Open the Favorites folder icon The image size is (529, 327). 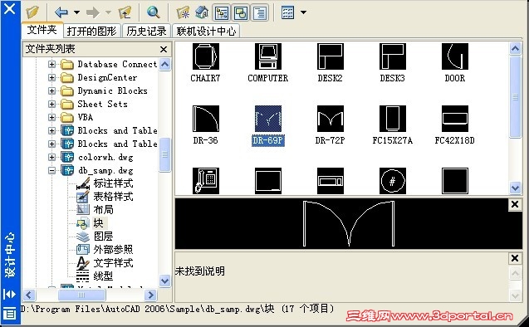pyautogui.click(x=184, y=12)
